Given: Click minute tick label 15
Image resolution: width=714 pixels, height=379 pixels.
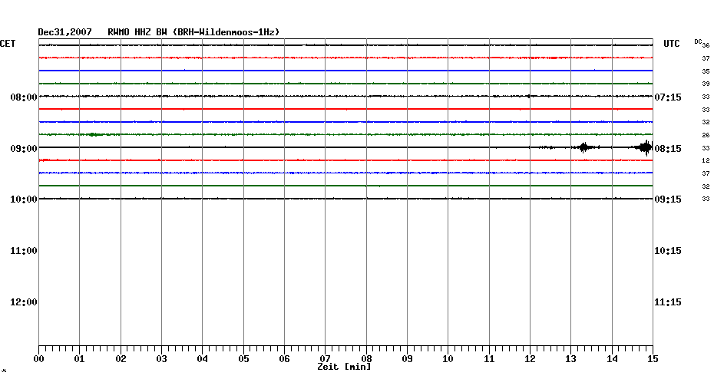Looking at the screenshot, I should click(653, 359).
